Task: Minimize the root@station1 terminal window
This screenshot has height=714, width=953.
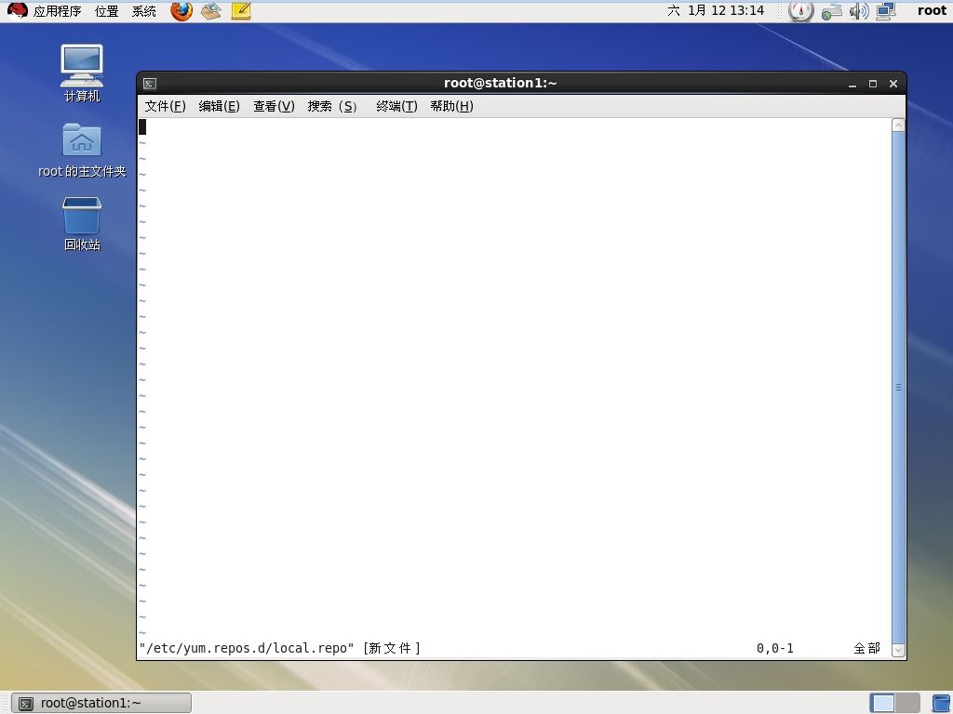Action: point(852,84)
